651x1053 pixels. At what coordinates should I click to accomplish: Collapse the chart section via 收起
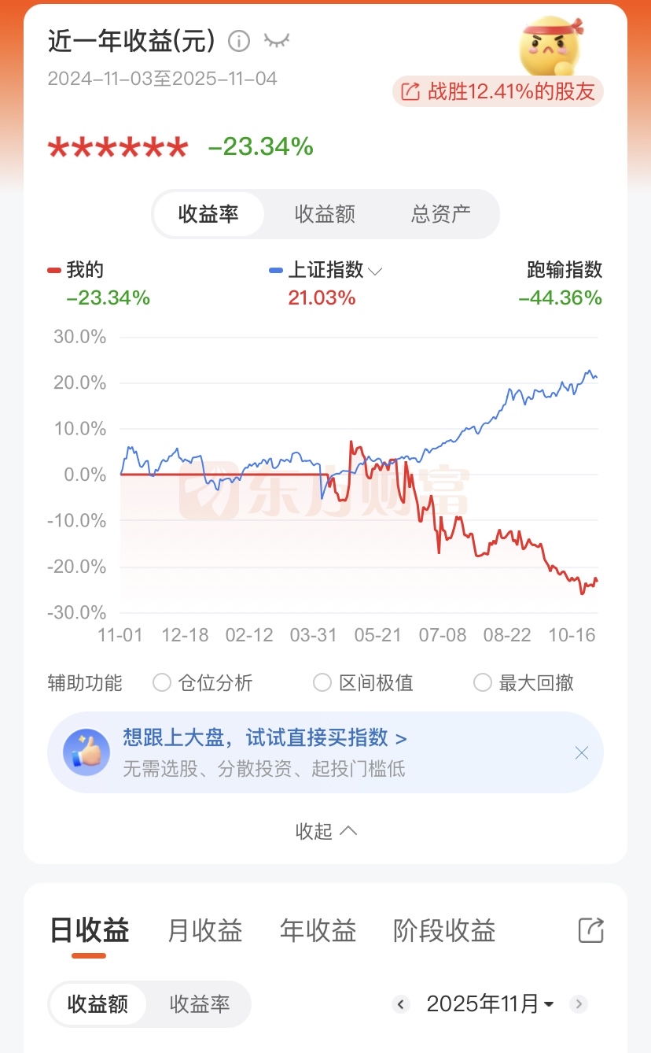click(x=325, y=831)
